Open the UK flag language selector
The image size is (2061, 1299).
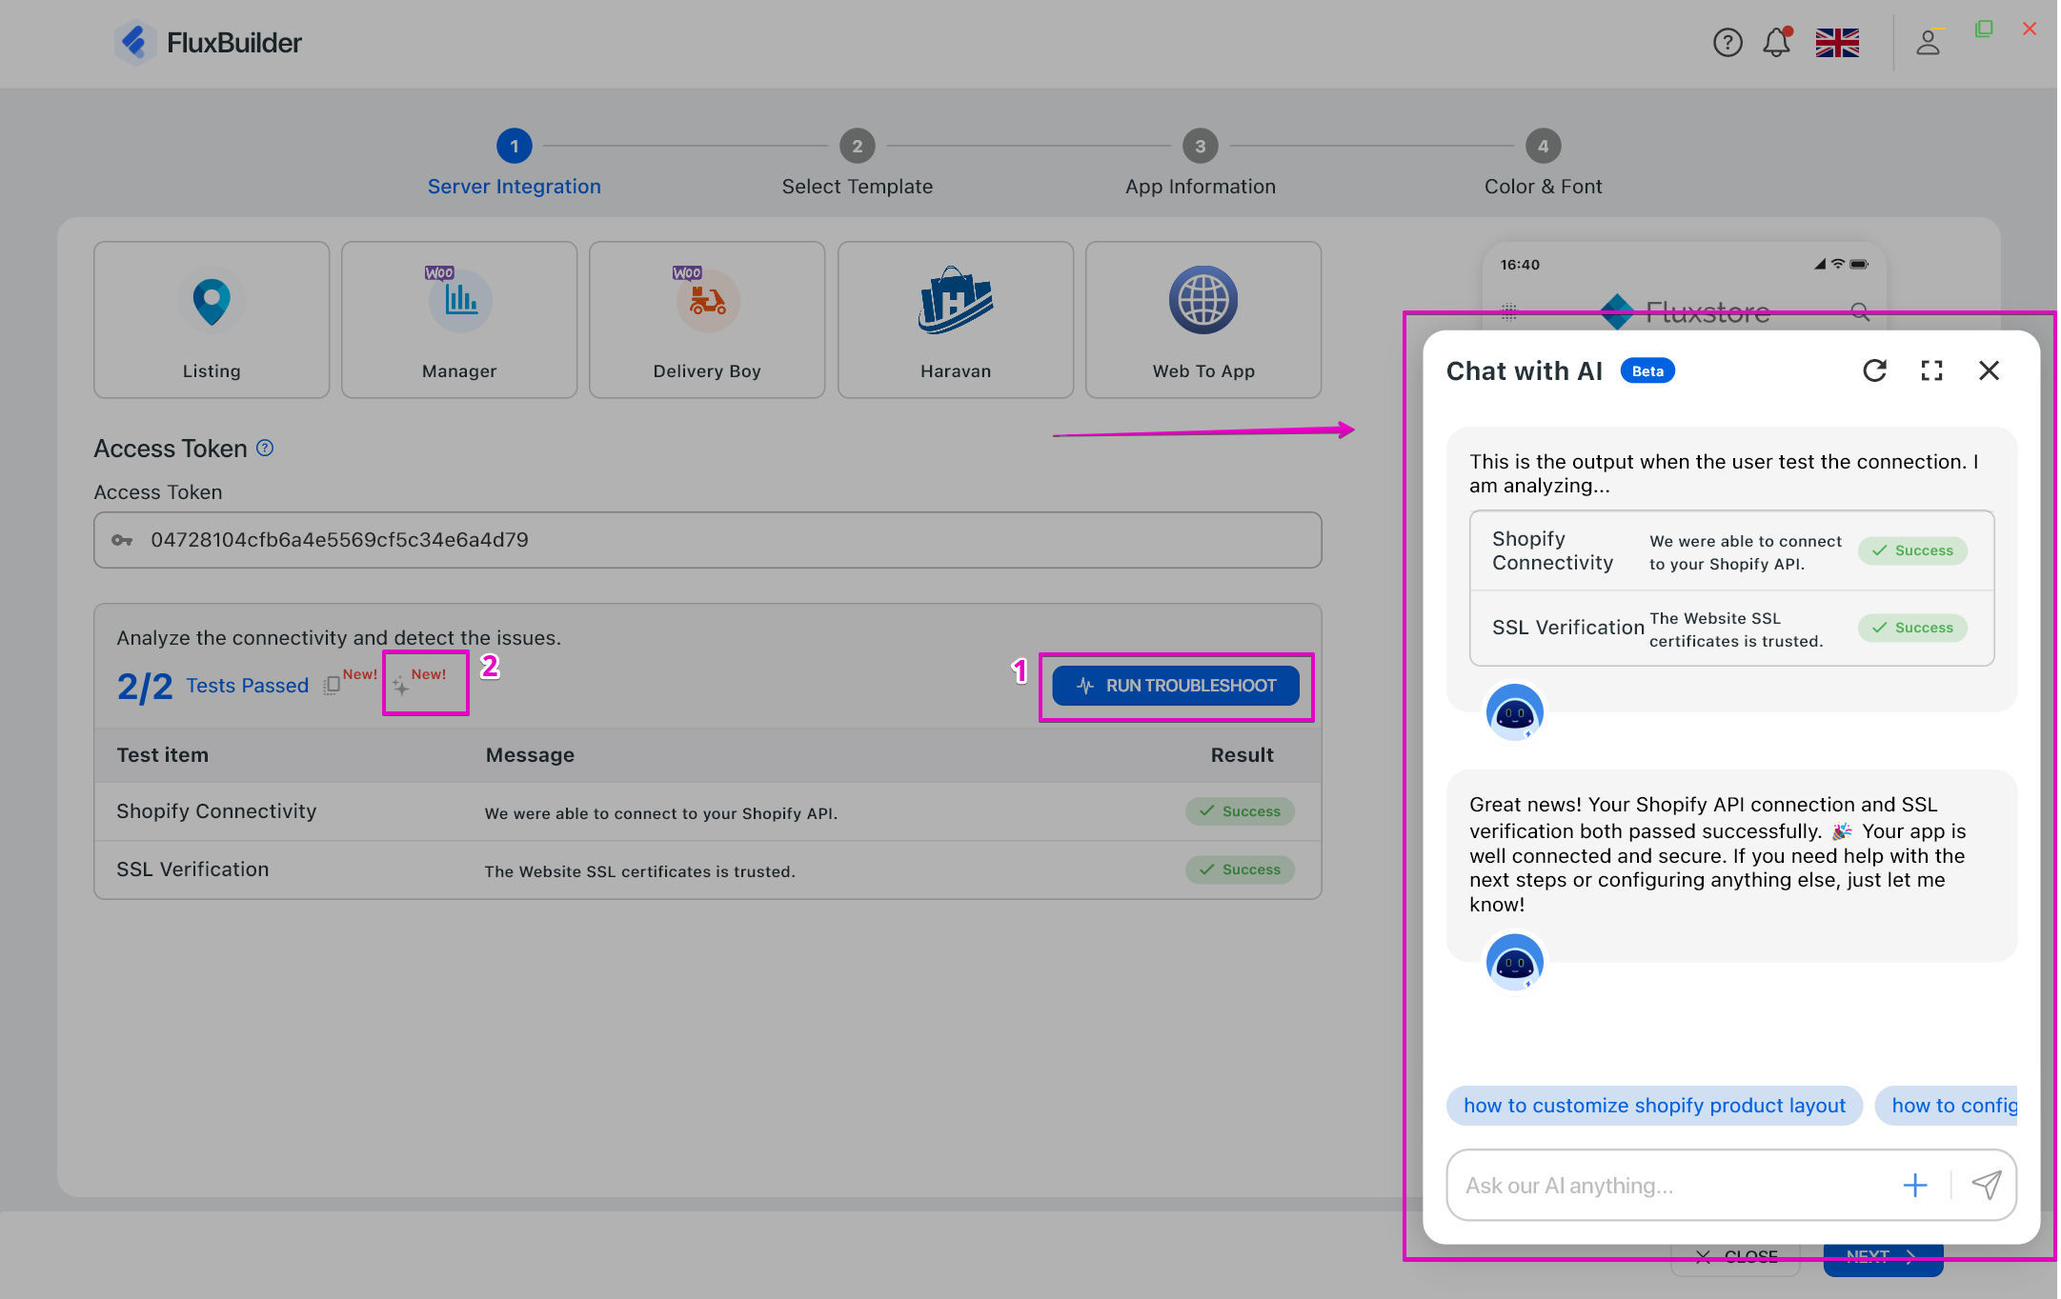(x=1837, y=43)
